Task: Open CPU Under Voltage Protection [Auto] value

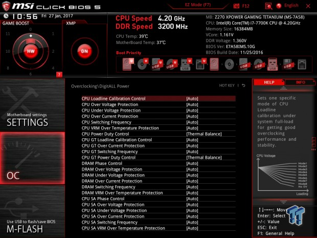Action: pos(192,110)
